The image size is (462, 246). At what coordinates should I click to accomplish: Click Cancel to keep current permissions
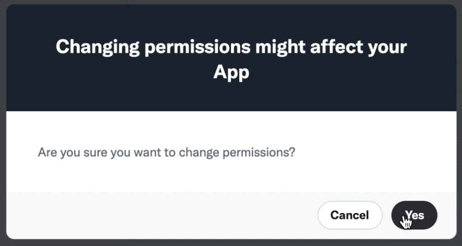[350, 215]
